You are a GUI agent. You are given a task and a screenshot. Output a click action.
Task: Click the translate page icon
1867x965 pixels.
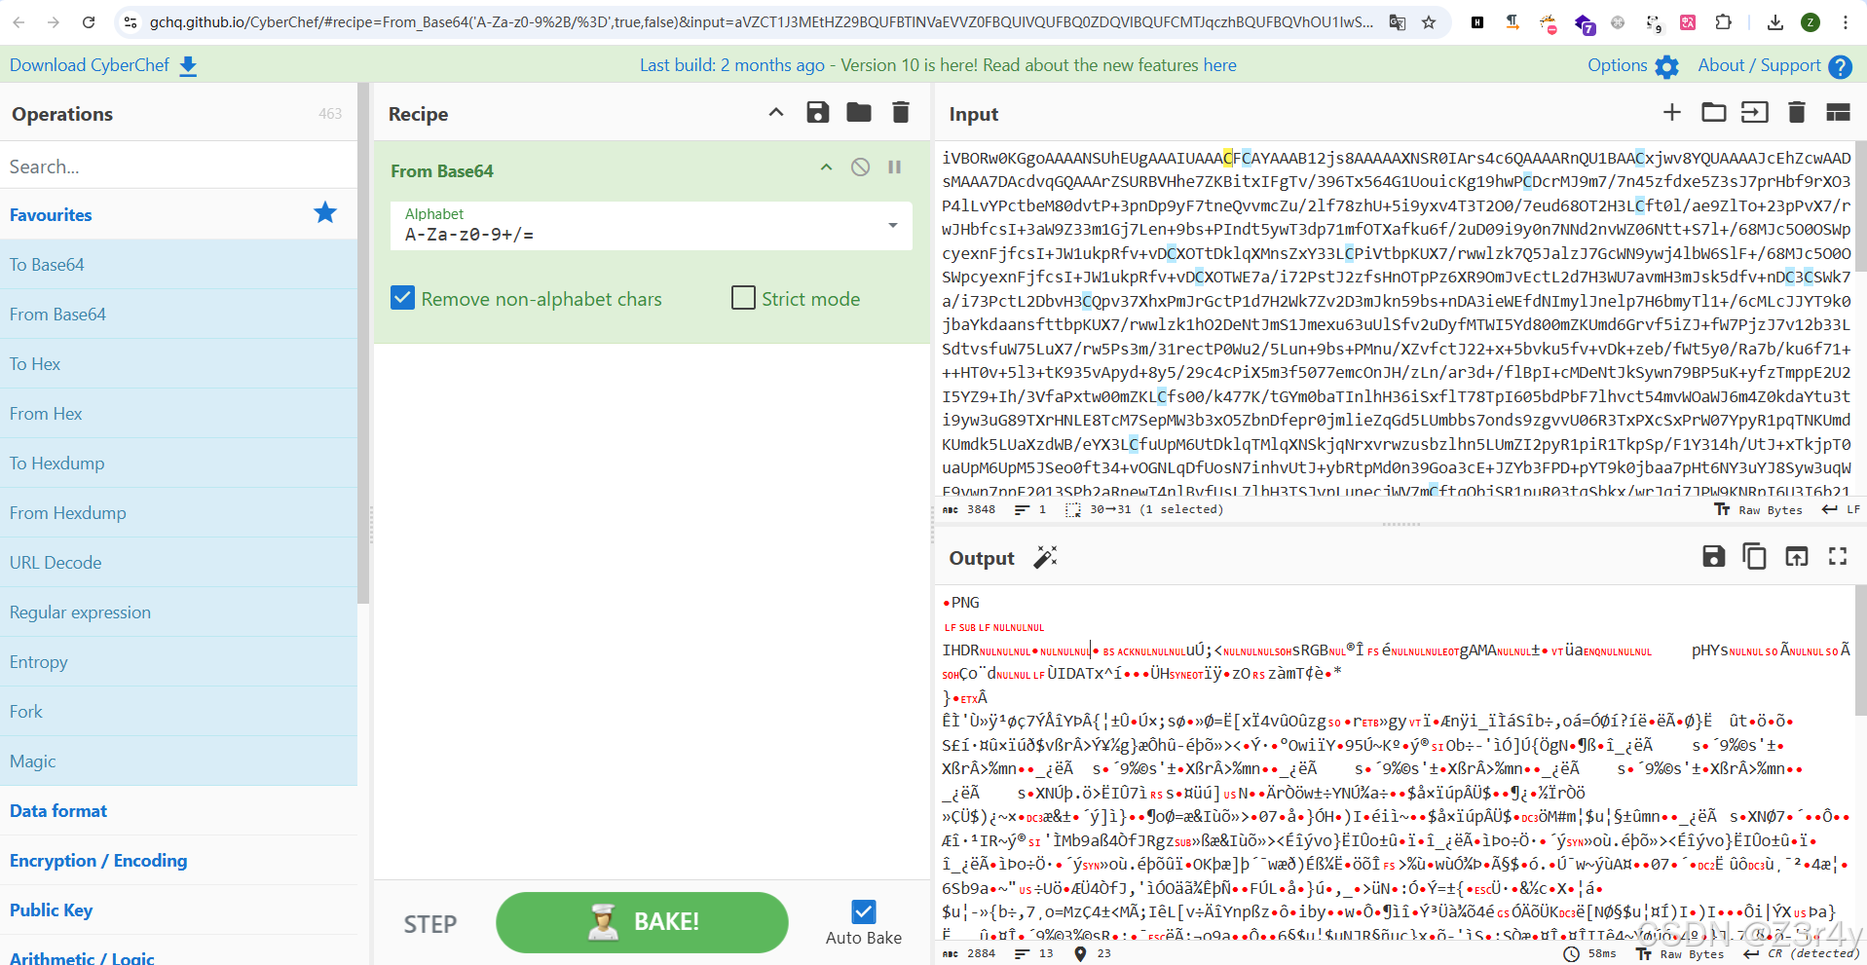(1398, 21)
